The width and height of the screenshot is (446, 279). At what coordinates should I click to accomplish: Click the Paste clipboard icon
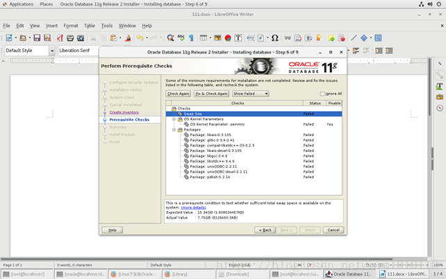point(113,37)
